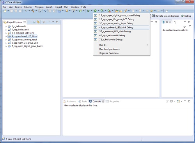Click the Build hammer icon
195x143 pixels.
click(33, 11)
